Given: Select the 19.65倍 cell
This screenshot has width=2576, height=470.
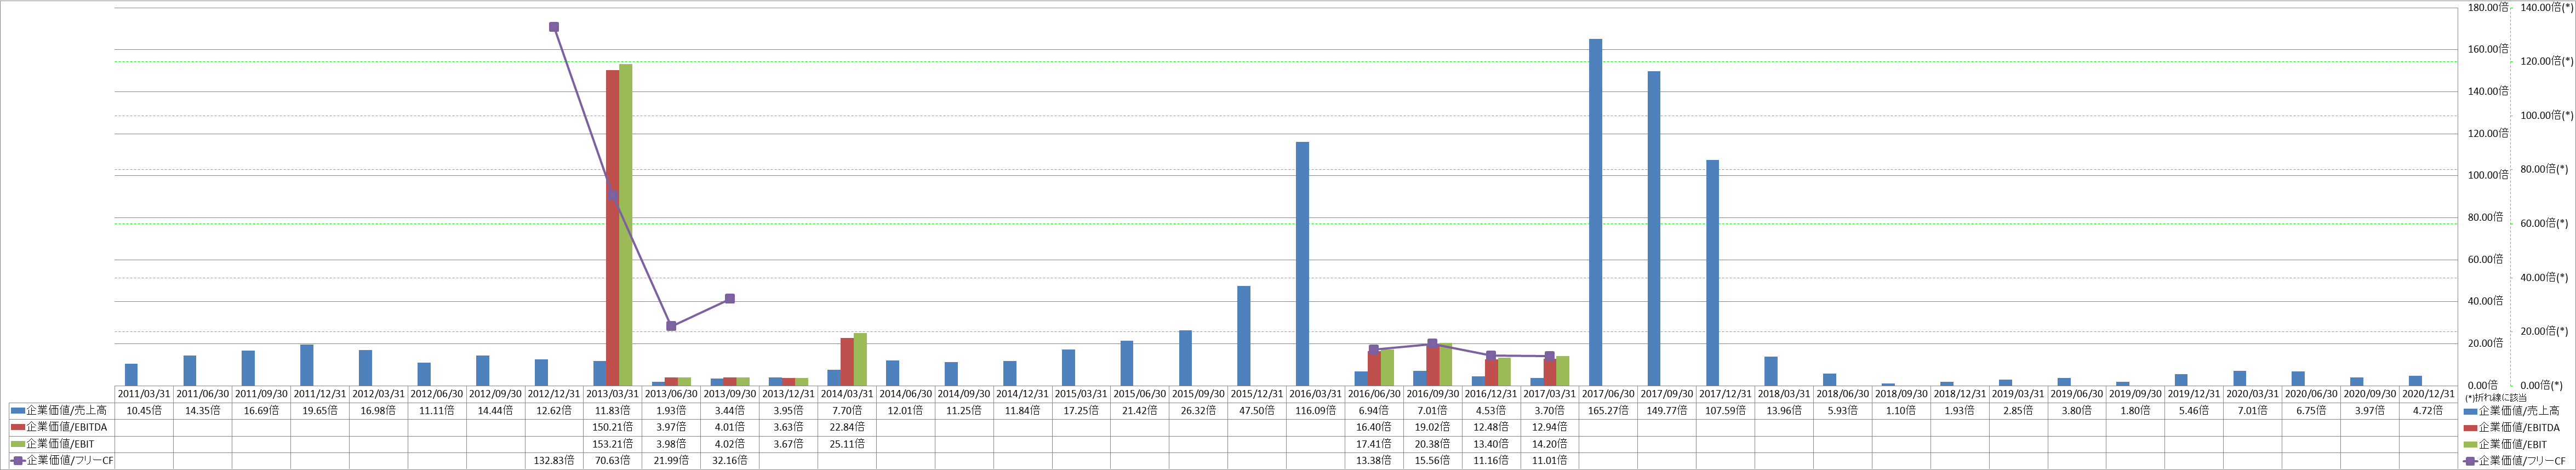Looking at the screenshot, I should 320,411.
